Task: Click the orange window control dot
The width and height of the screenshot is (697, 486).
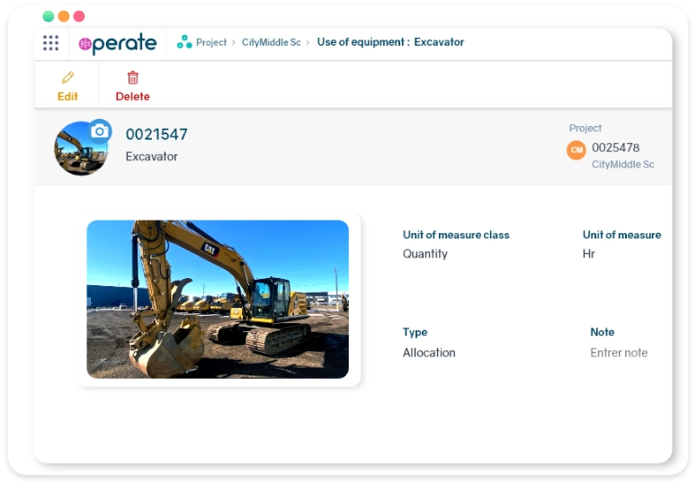Action: click(x=64, y=16)
